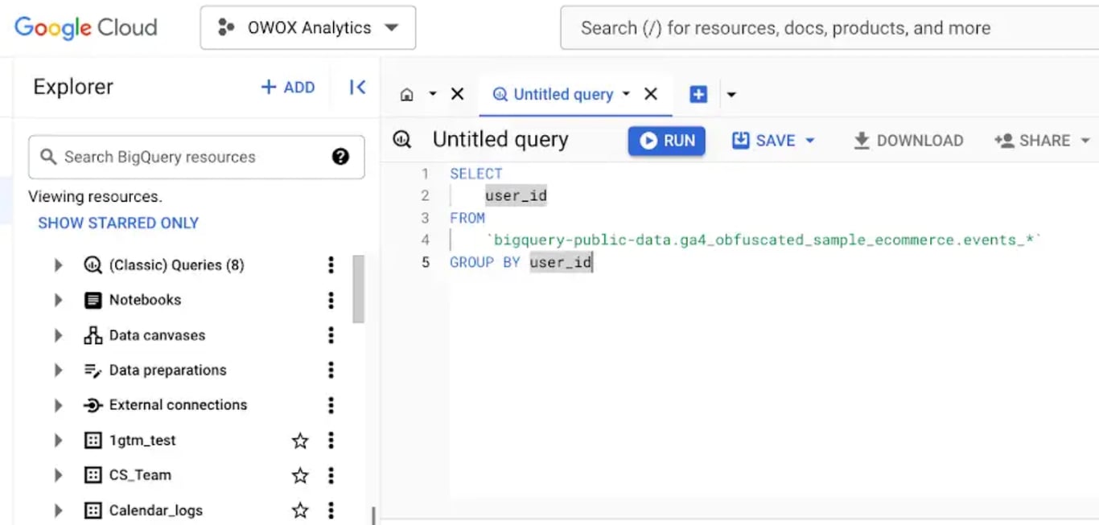The height and width of the screenshot is (525, 1099).
Task: Click the query icon beside Untitled query title
Action: [402, 140]
